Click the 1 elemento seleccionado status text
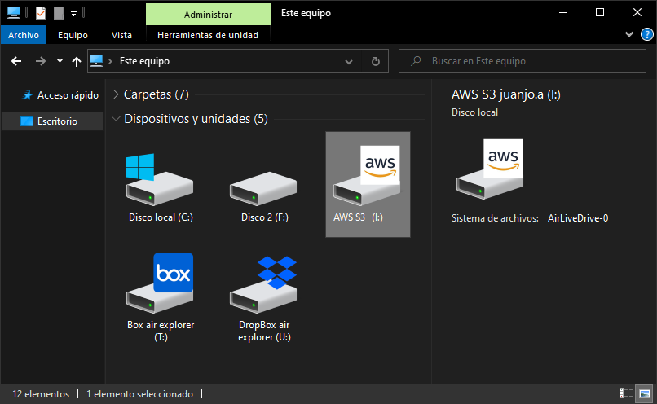The height and width of the screenshot is (404, 657). click(140, 394)
